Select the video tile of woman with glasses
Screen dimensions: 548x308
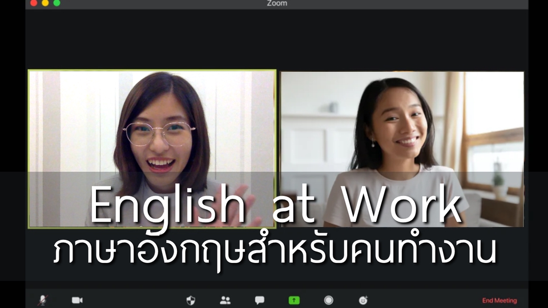pos(152,149)
